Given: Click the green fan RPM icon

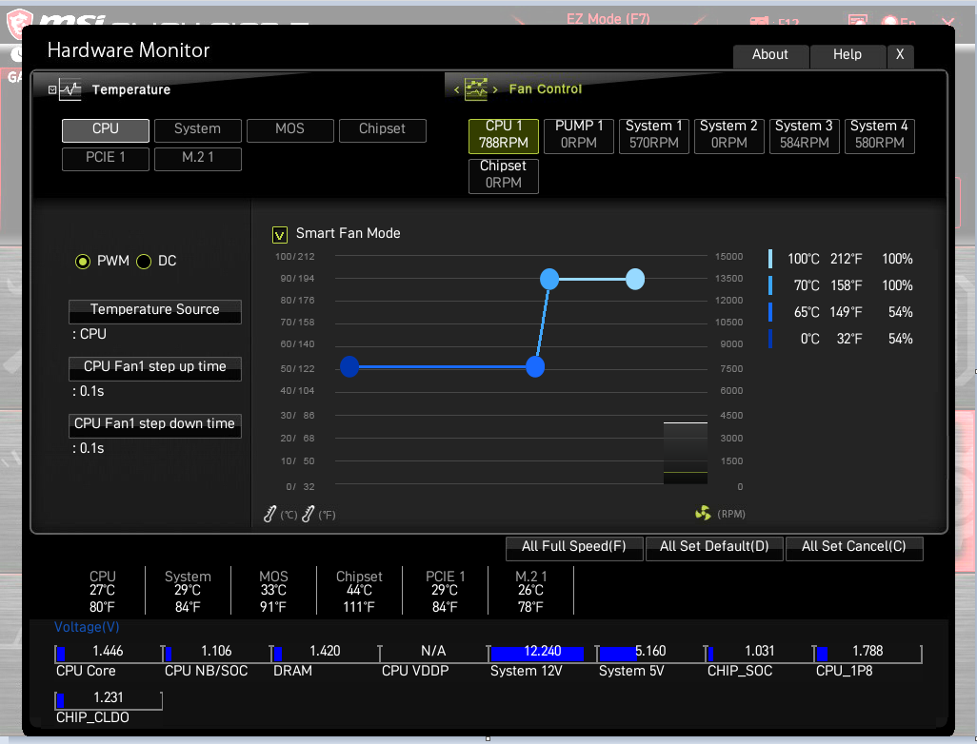Looking at the screenshot, I should click(x=703, y=514).
